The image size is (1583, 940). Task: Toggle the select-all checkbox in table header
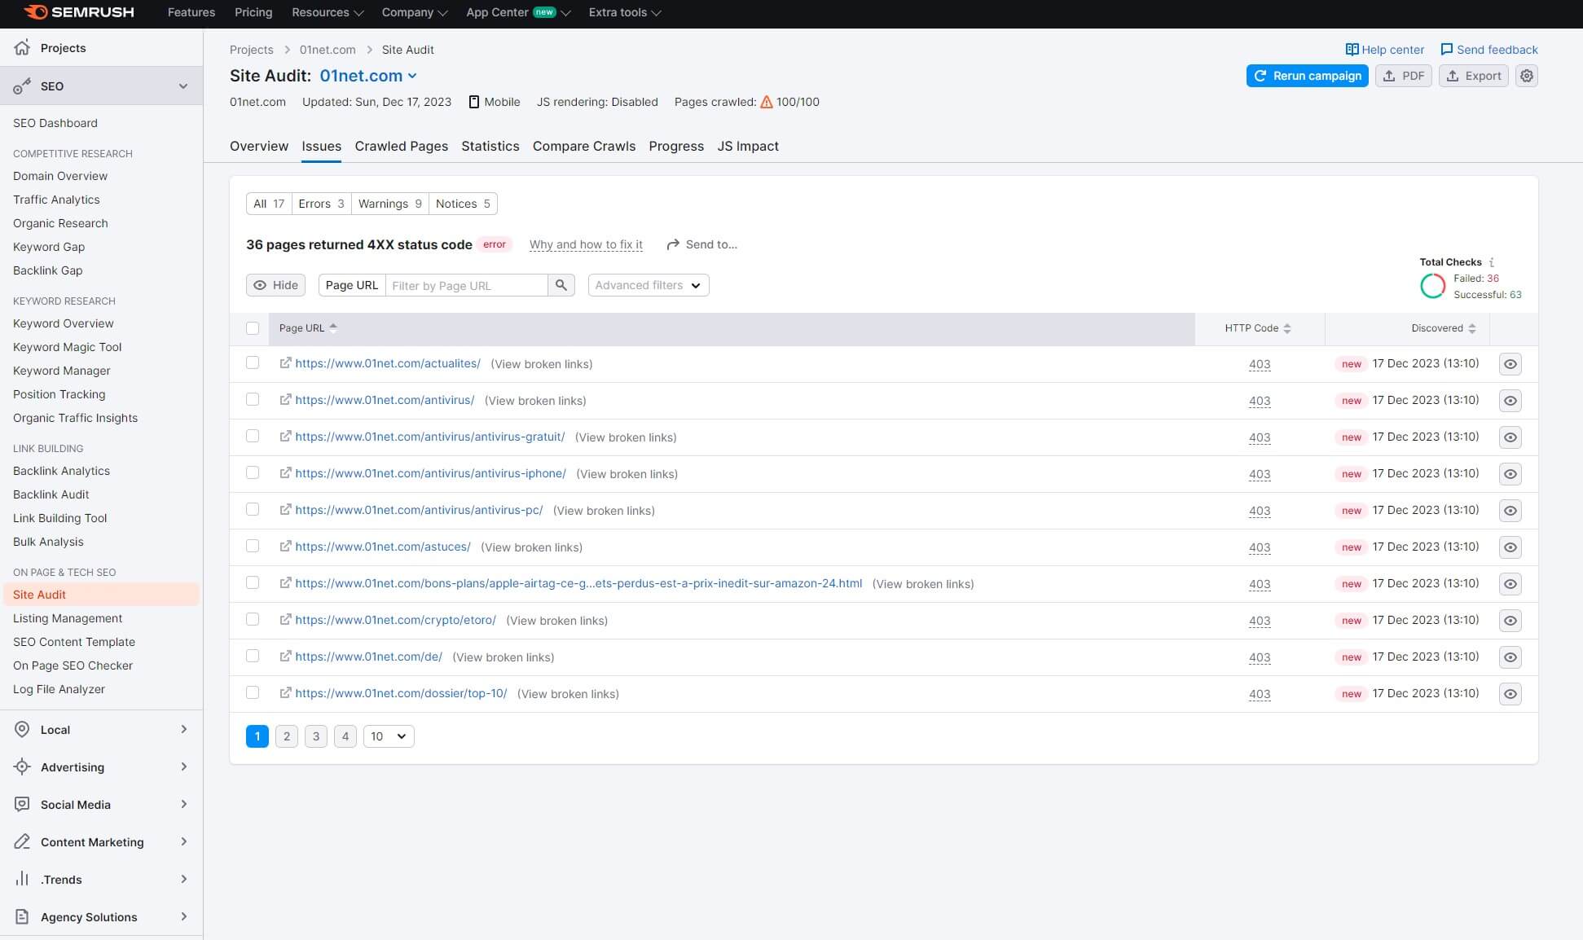click(253, 328)
